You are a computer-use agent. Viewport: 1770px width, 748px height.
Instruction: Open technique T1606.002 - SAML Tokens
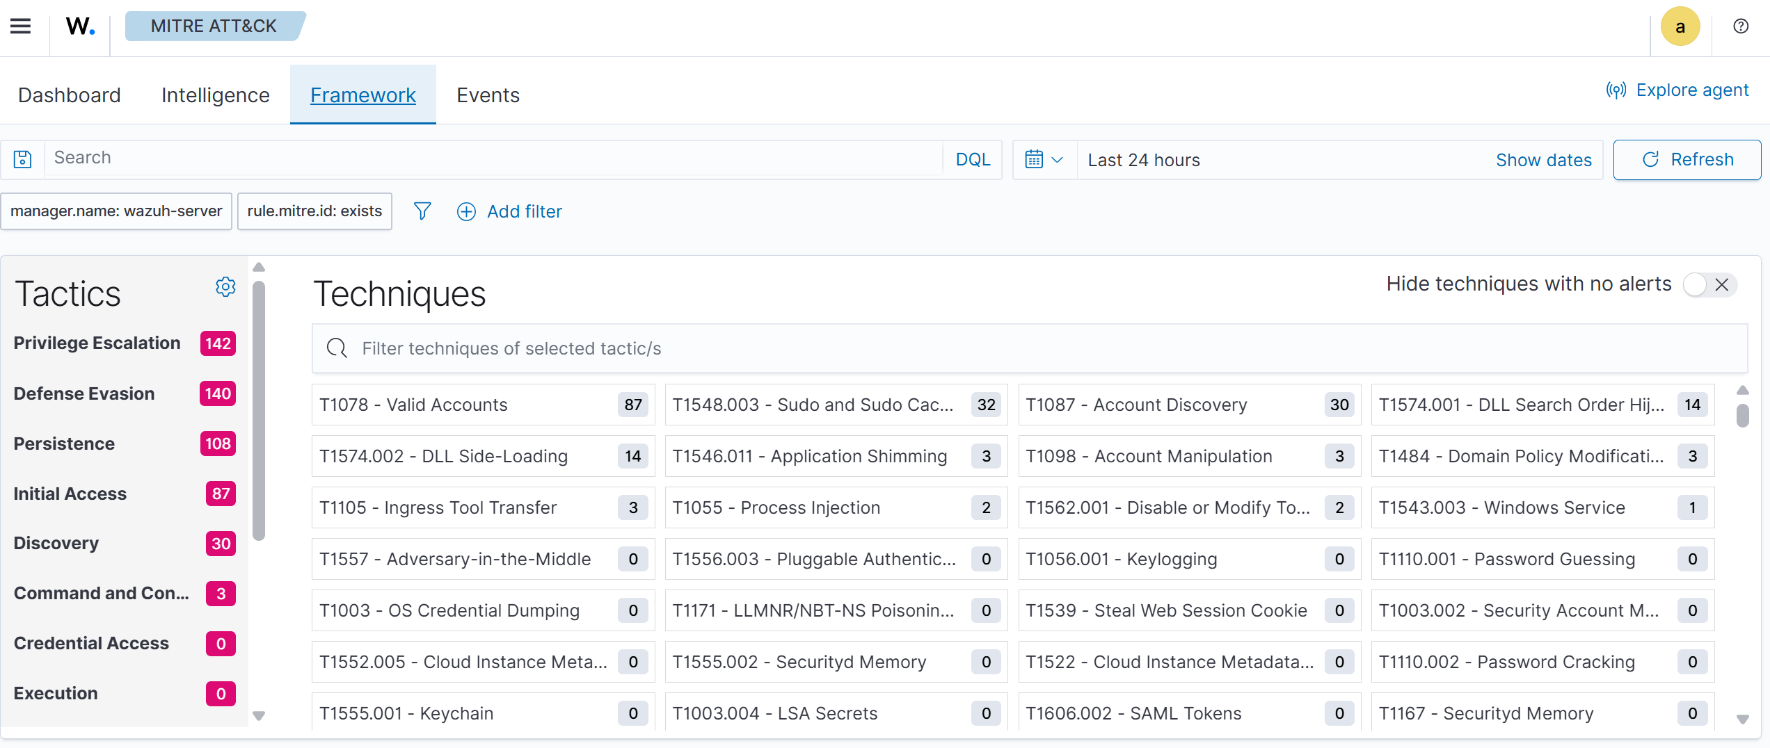1190,712
